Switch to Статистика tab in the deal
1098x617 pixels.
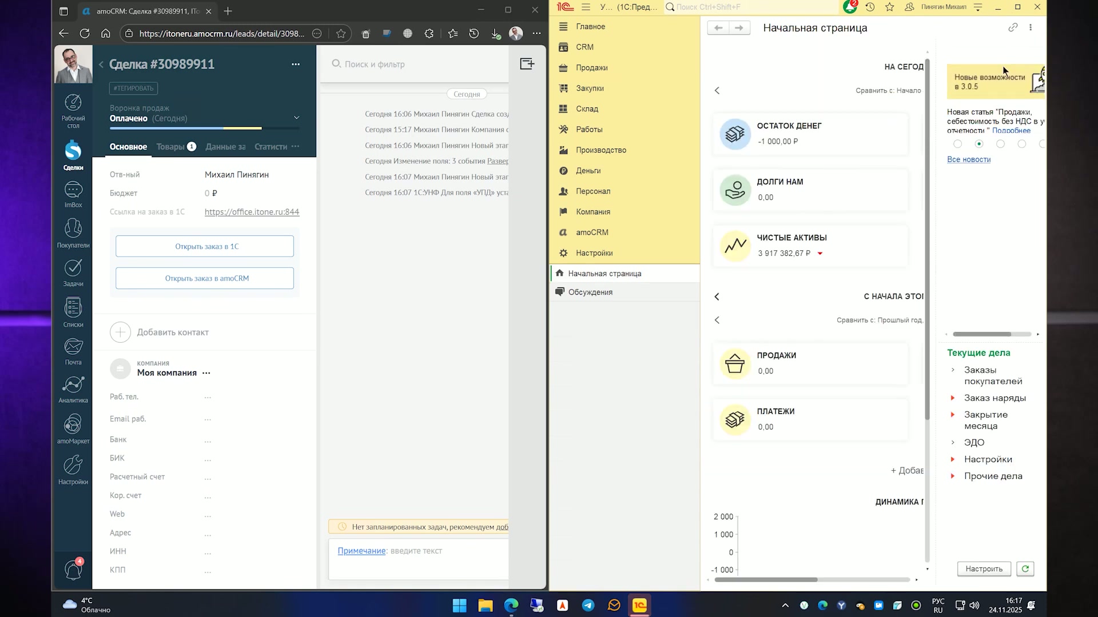click(x=270, y=147)
